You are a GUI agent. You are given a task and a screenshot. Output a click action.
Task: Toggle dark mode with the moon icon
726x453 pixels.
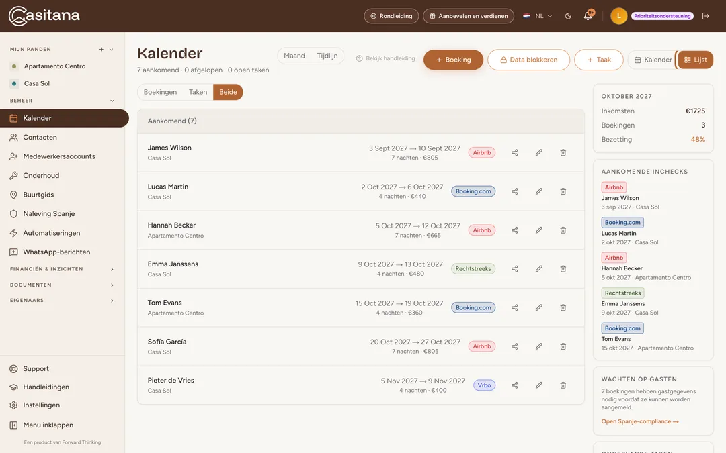(x=568, y=16)
